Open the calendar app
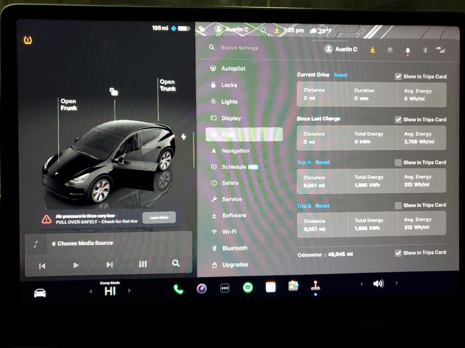 tap(271, 287)
